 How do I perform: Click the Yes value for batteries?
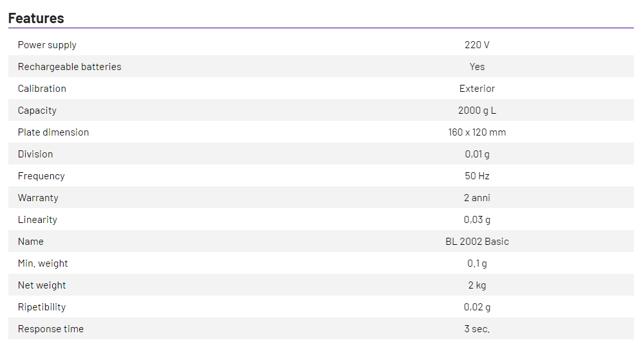point(477,67)
